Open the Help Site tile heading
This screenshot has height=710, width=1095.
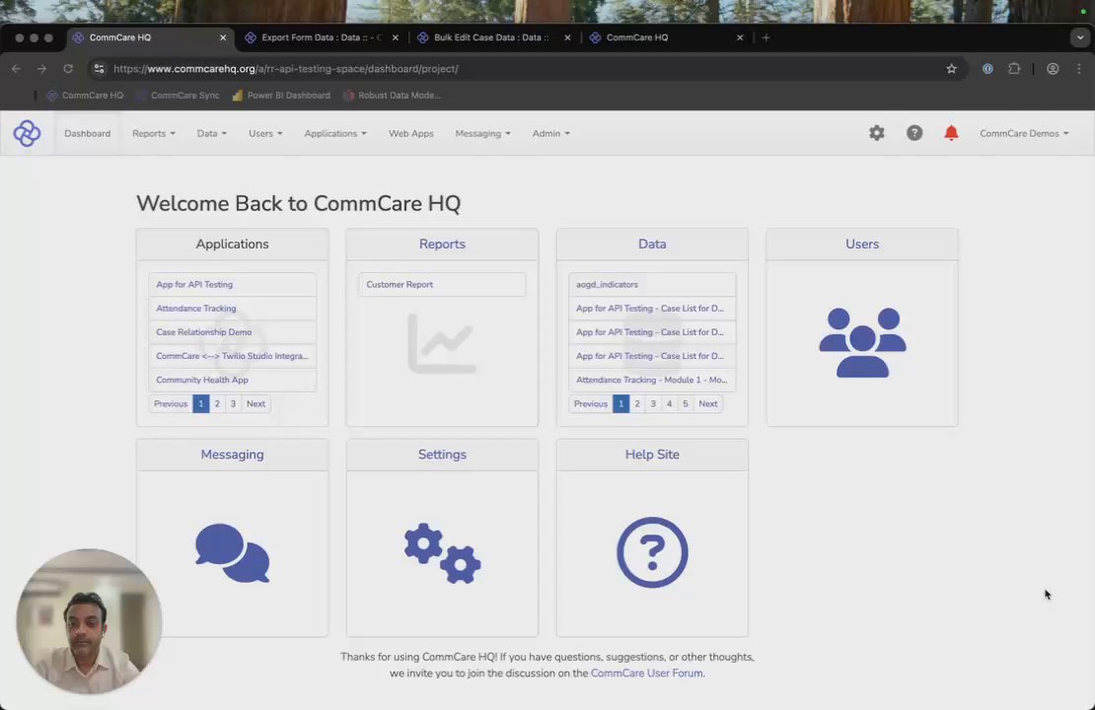point(652,455)
